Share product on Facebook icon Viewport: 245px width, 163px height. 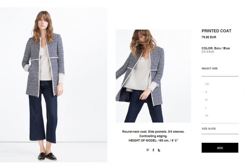(x=153, y=150)
